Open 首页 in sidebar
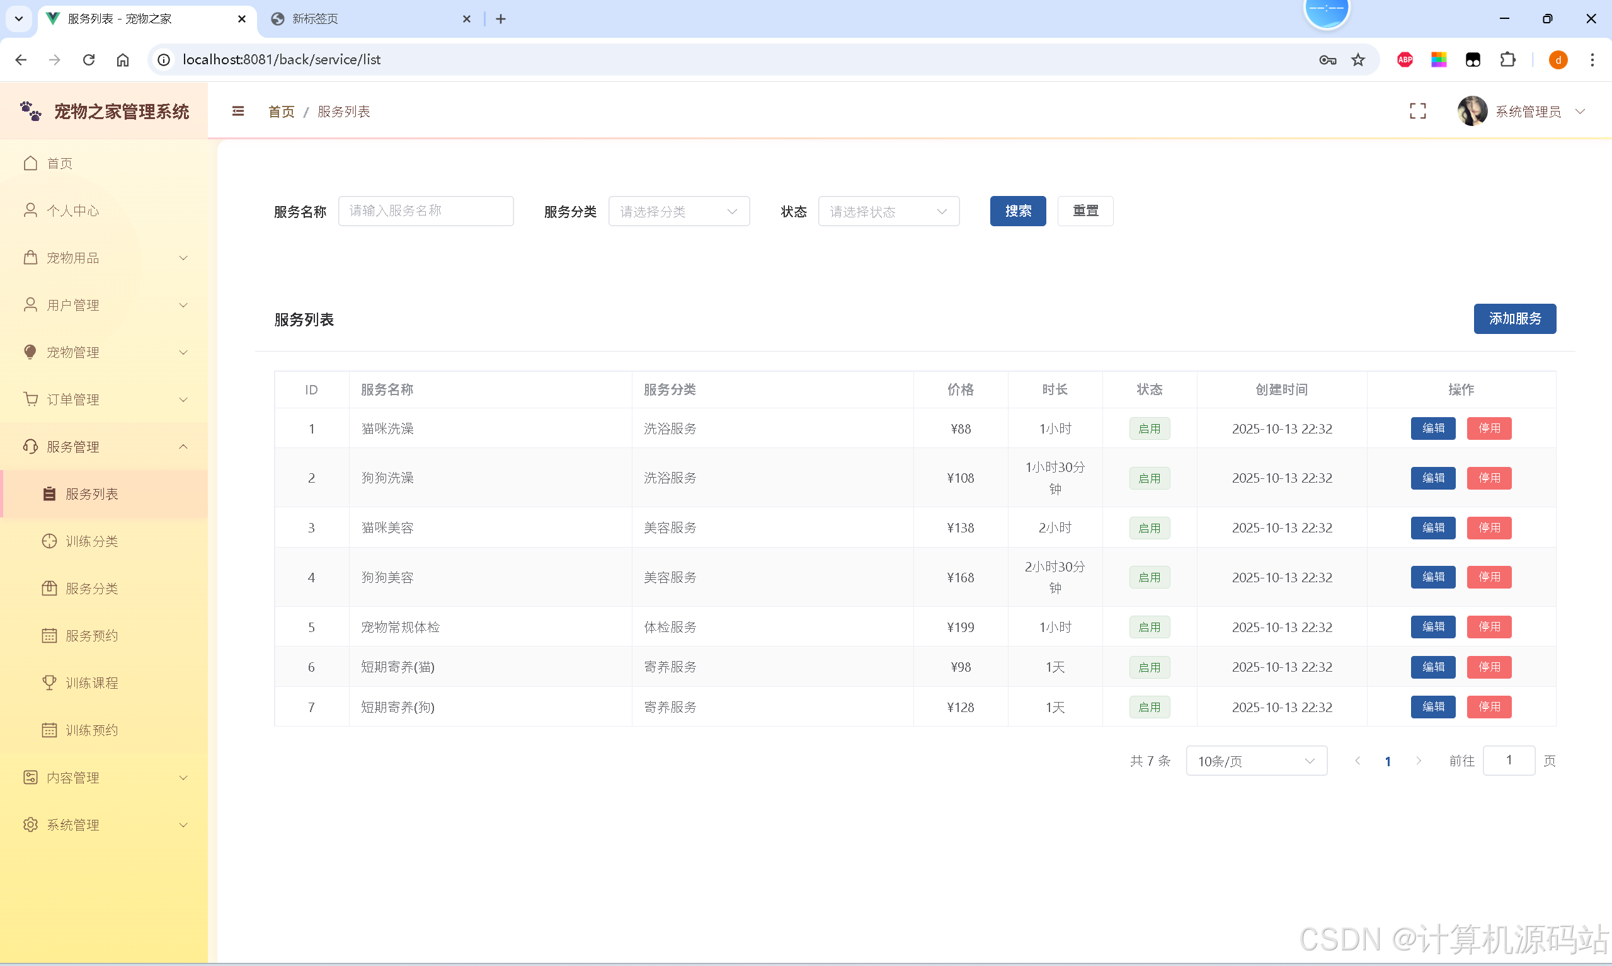This screenshot has height=966, width=1612. pos(104,163)
